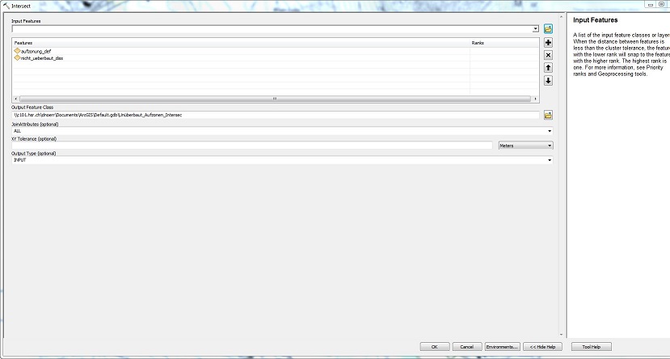Click the add feature plus icon
Image resolution: width=670 pixels, height=359 pixels.
point(548,43)
